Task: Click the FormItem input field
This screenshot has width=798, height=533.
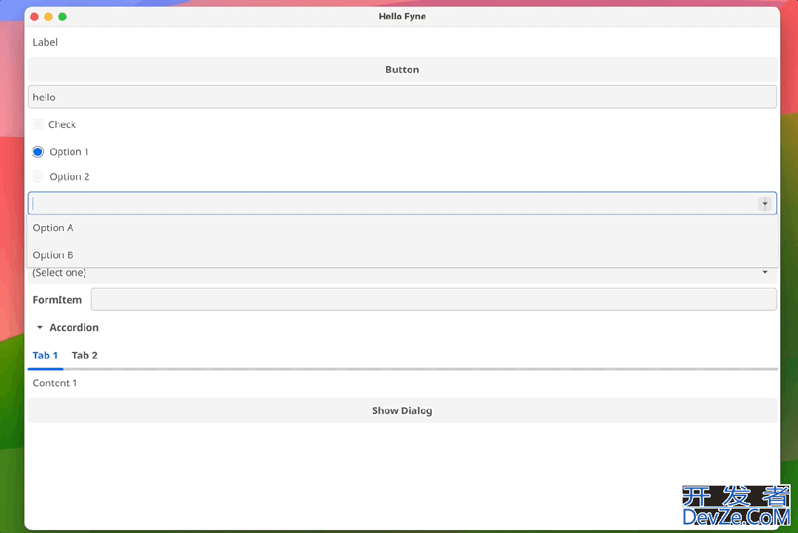Action: point(433,299)
